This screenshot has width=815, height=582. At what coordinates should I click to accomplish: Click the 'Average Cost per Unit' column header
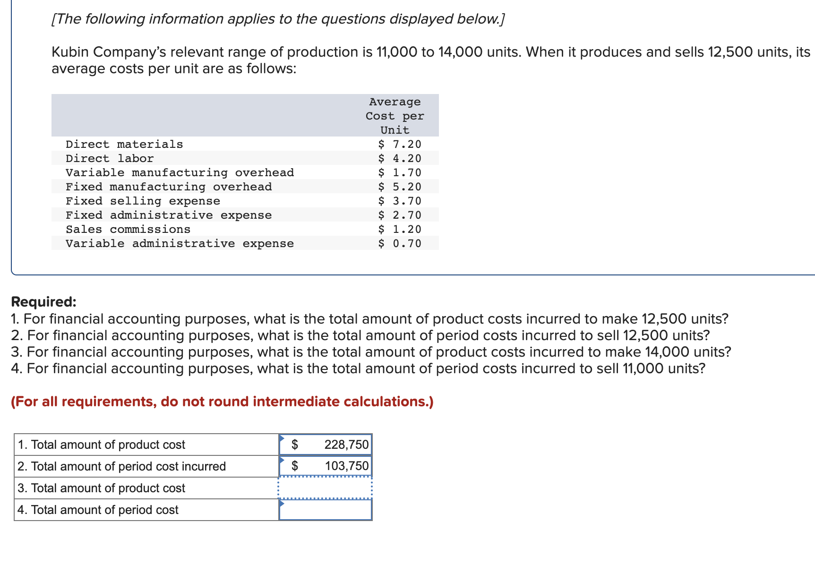coord(395,116)
